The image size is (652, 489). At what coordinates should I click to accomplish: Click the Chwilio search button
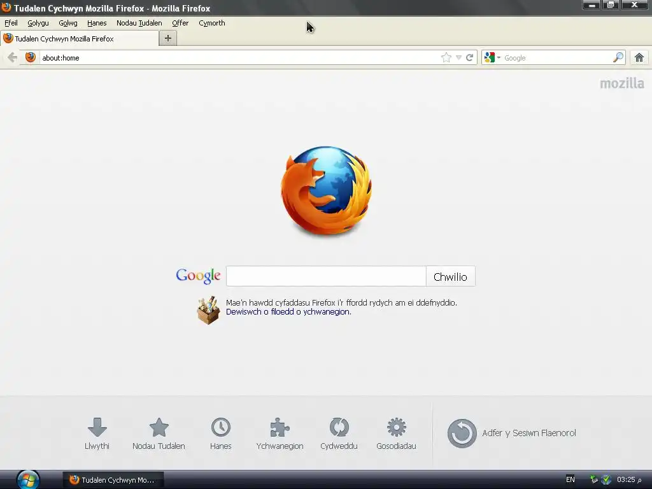[450, 276]
